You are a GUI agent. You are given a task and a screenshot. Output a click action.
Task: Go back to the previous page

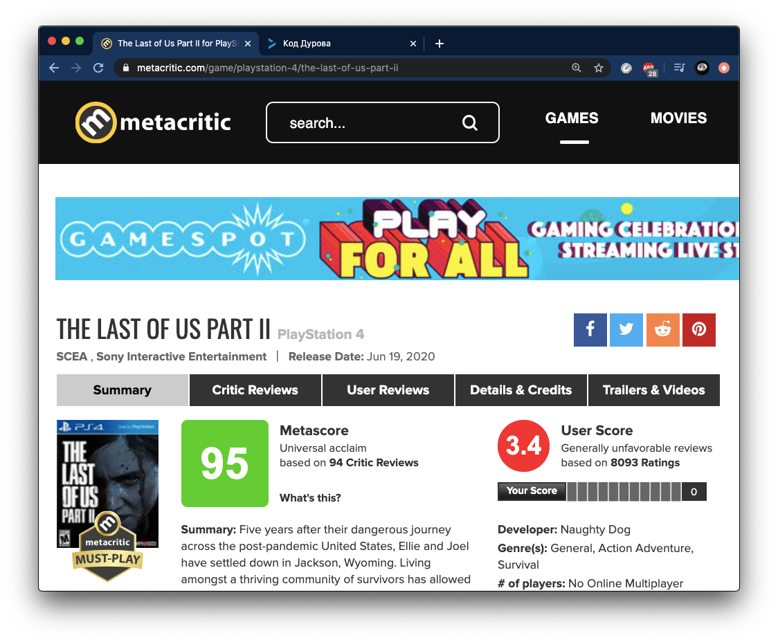point(54,68)
